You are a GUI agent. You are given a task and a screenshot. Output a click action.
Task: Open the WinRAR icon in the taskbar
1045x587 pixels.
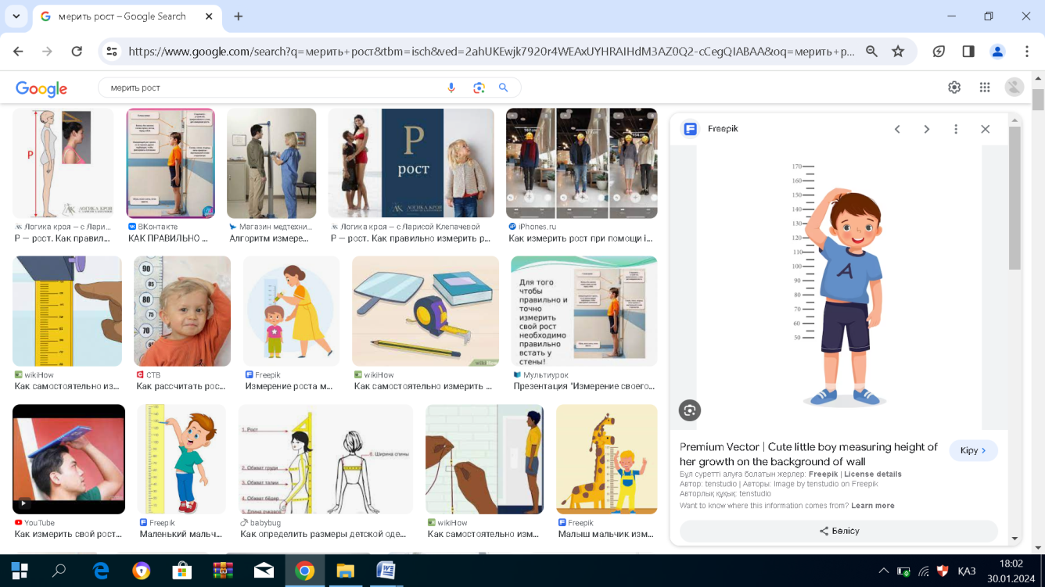[223, 571]
